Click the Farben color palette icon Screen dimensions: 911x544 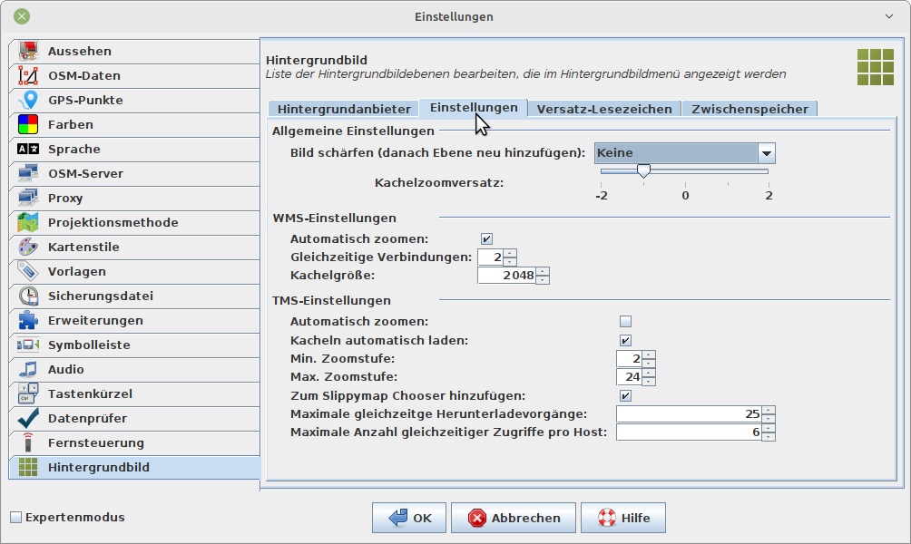pos(29,125)
